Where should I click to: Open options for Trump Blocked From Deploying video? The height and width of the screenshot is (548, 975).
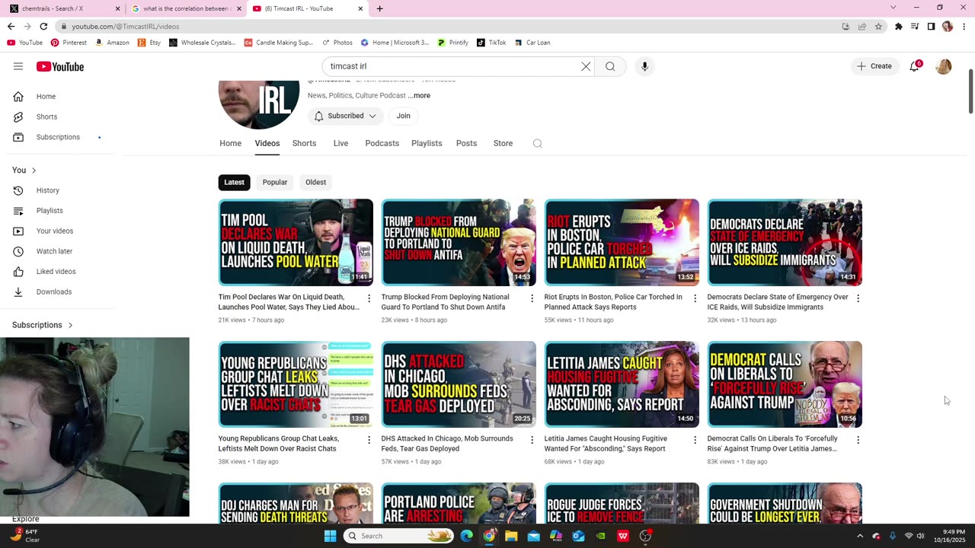(x=532, y=298)
